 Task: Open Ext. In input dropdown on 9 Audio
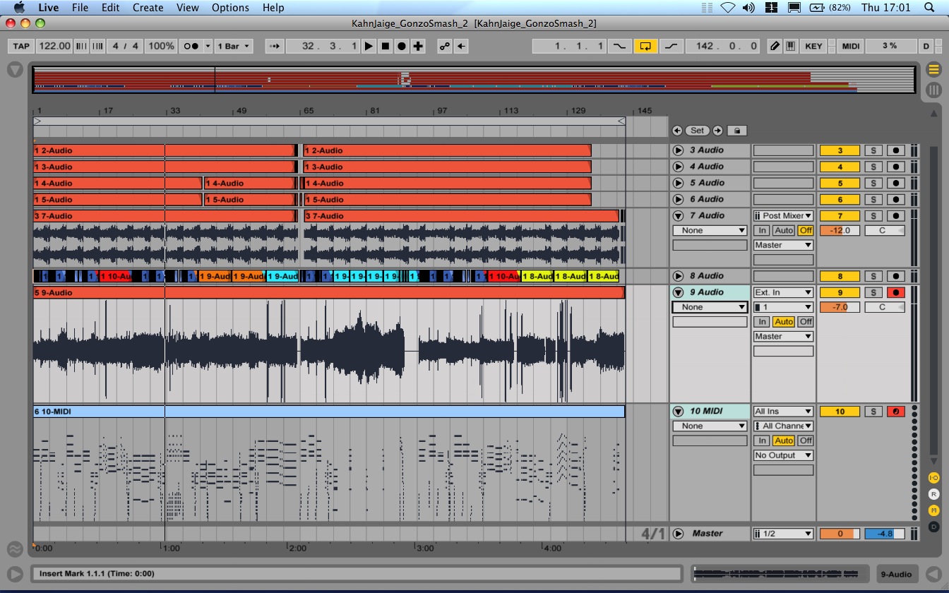(783, 292)
